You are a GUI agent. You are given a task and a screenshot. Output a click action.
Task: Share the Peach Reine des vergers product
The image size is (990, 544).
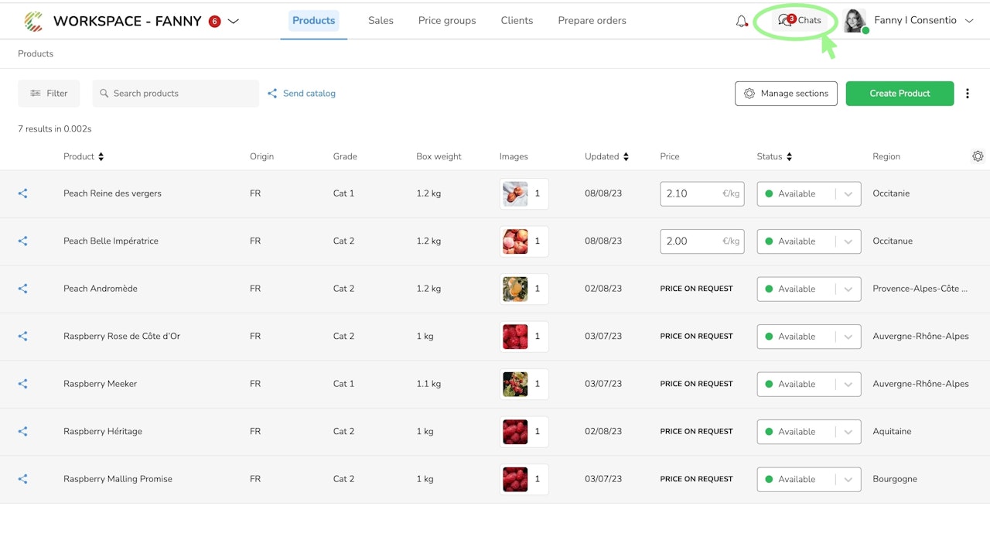pyautogui.click(x=22, y=193)
